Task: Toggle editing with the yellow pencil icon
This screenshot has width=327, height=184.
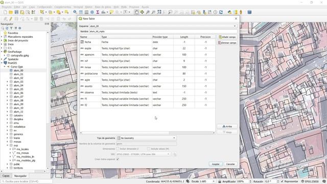Action: coord(11,19)
